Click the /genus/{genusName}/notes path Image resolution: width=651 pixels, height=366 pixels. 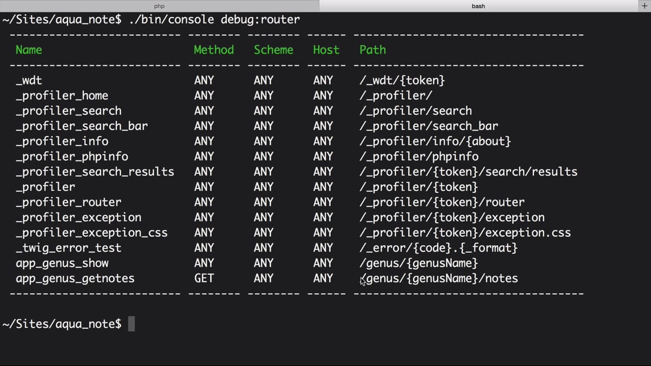coord(439,279)
